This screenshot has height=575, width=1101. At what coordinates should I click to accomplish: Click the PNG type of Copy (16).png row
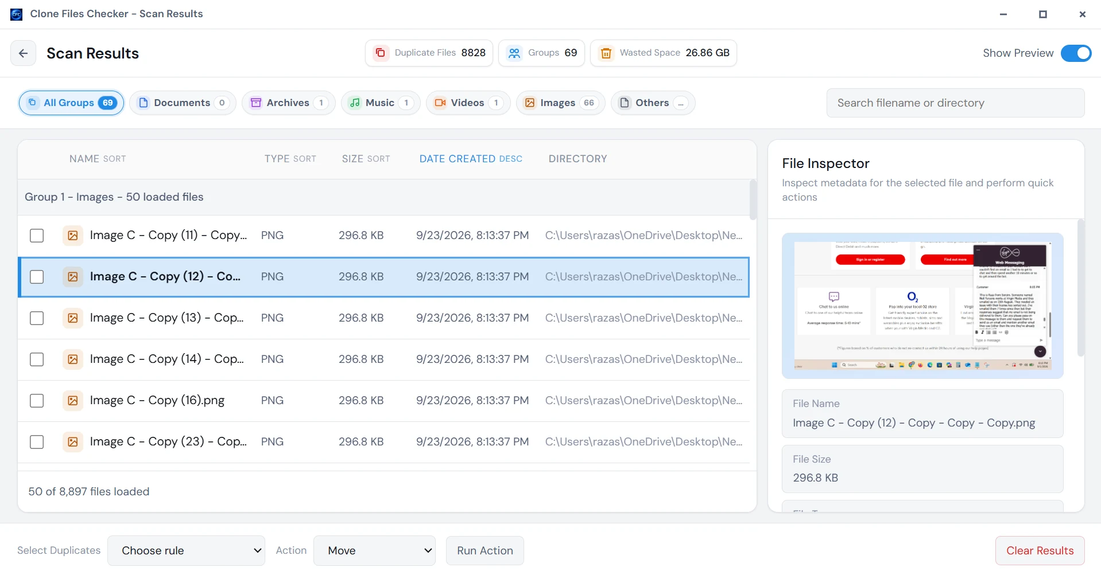[x=272, y=400]
